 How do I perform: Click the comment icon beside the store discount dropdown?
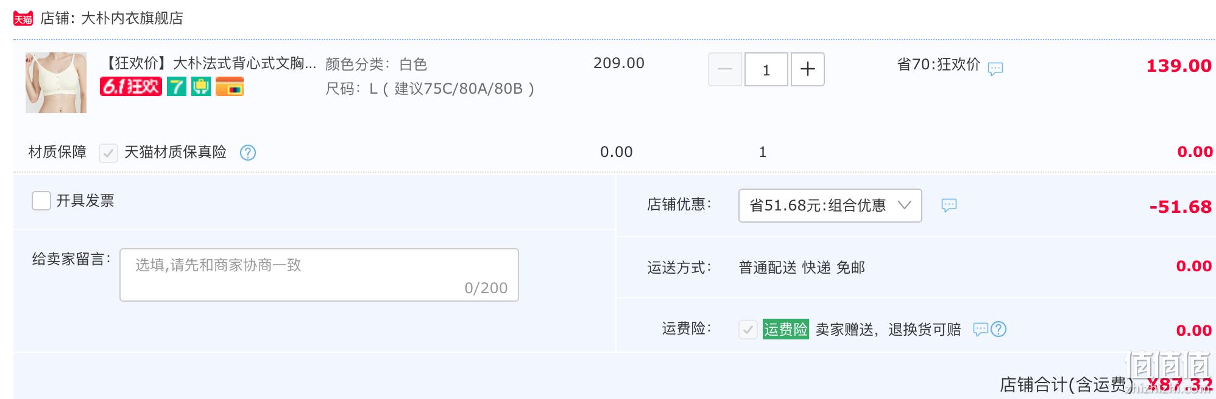949,206
